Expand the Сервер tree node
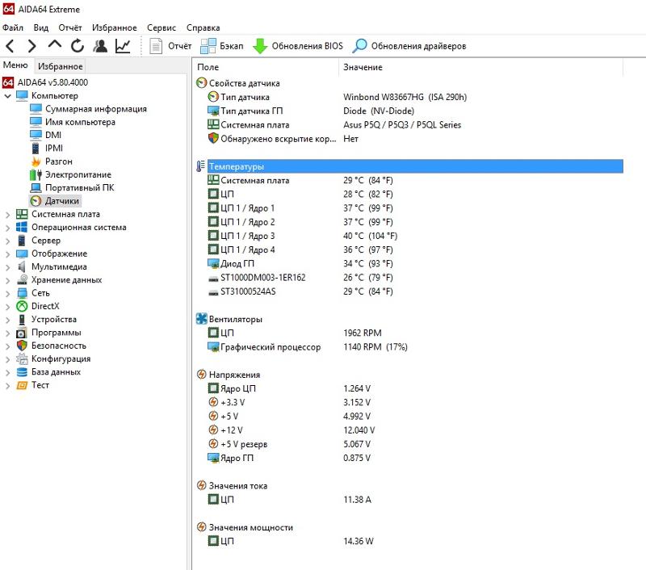This screenshot has height=570, width=646. pyautogui.click(x=7, y=241)
